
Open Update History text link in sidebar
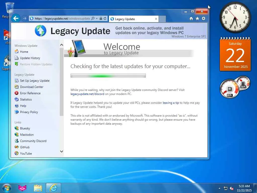[30, 58]
